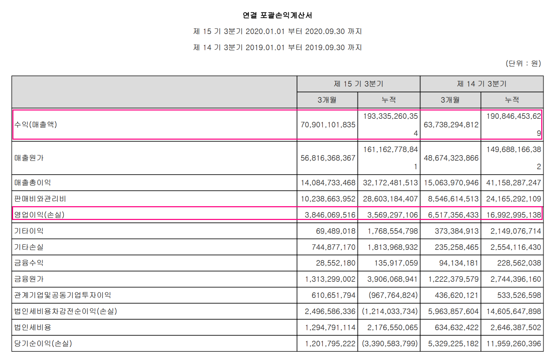Image resolution: width=555 pixels, height=362 pixels.
Task: Select revenue value 63,738,294,812
Action: coord(451,125)
